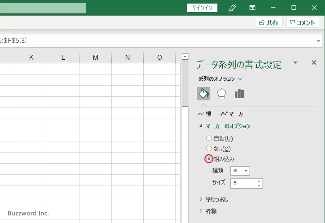Minimize the Excel window
The width and height of the screenshot is (325, 223).
[x=273, y=8]
